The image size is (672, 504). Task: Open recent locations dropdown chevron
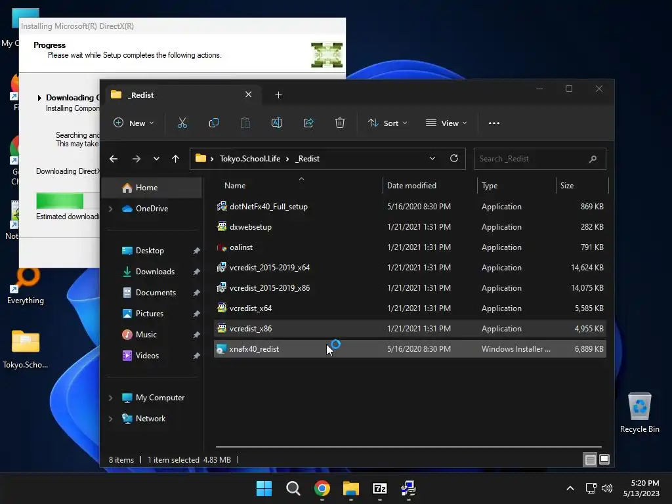pos(156,159)
